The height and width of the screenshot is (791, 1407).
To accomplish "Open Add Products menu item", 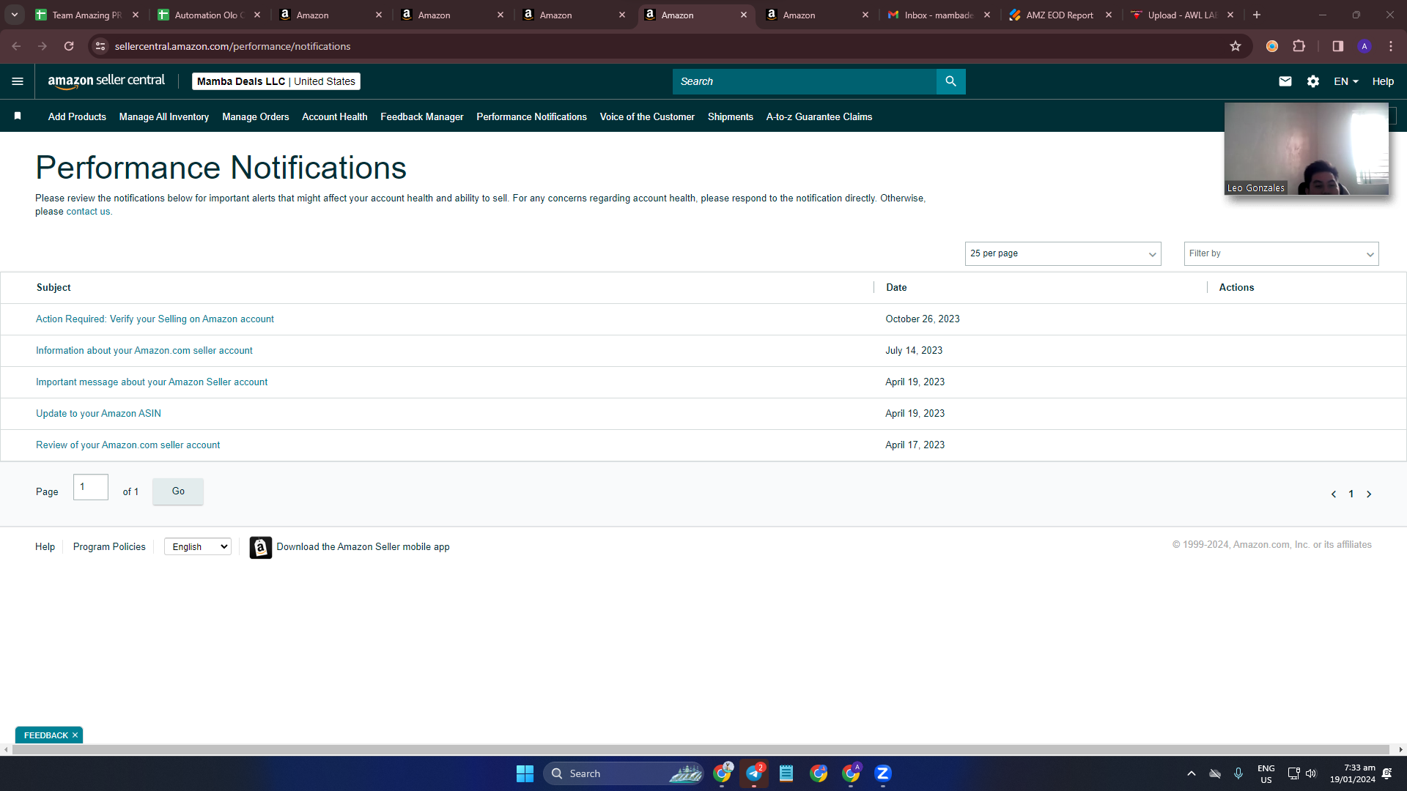I will [x=77, y=116].
